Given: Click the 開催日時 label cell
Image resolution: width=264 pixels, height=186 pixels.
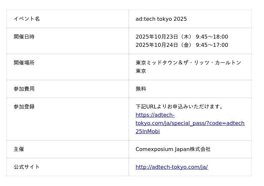Looking at the screenshot, I should pyautogui.click(x=24, y=37).
